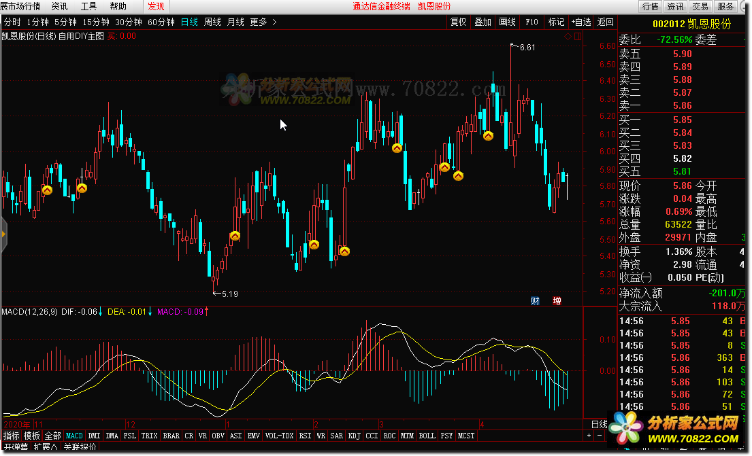Switch indicator to WR

(321, 436)
